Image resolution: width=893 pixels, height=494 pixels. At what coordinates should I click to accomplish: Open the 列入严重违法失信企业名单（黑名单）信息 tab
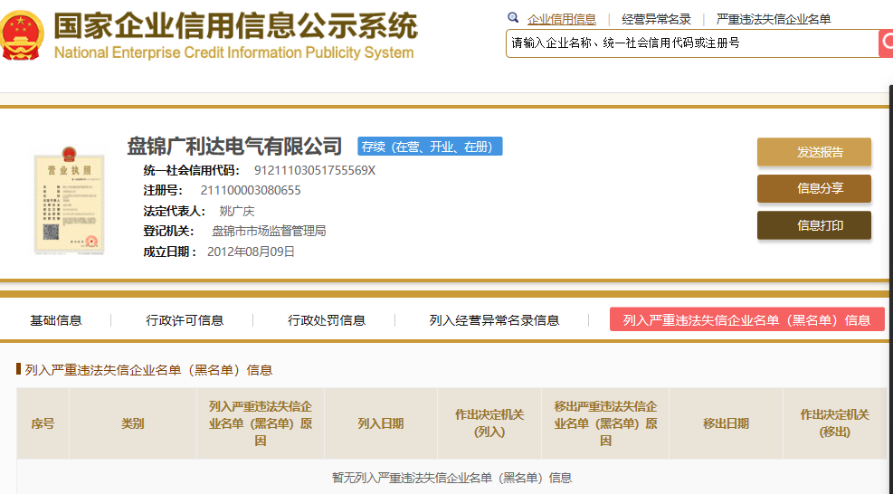[746, 319]
